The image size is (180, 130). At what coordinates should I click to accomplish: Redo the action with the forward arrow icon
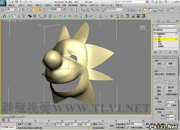[26, 2]
